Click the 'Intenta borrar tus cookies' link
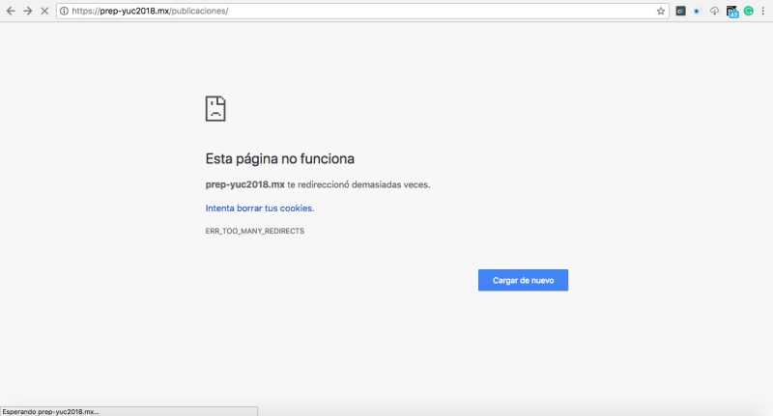The width and height of the screenshot is (773, 416). [x=259, y=208]
